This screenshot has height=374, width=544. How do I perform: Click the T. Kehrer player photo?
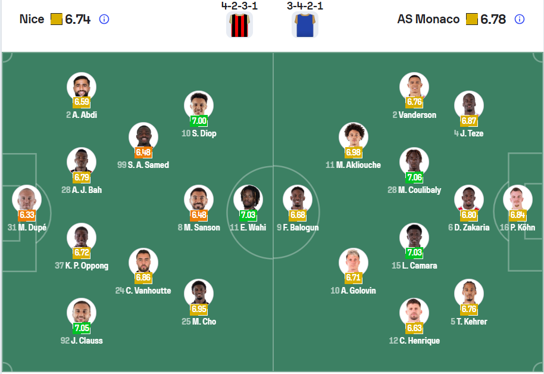(469, 293)
